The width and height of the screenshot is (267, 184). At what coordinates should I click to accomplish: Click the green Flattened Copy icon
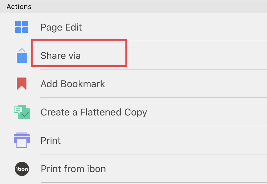22,112
